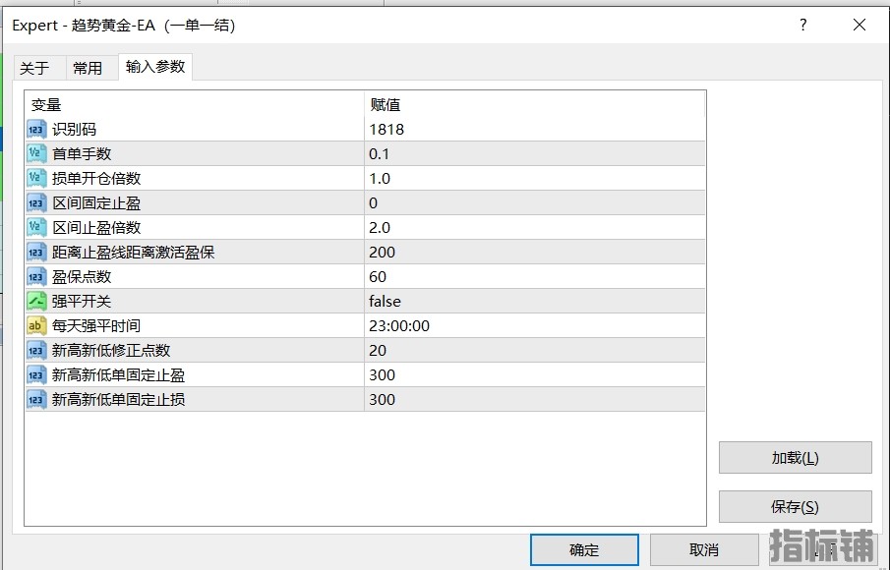
Task: Select the 输入参数 tab
Action: [155, 67]
